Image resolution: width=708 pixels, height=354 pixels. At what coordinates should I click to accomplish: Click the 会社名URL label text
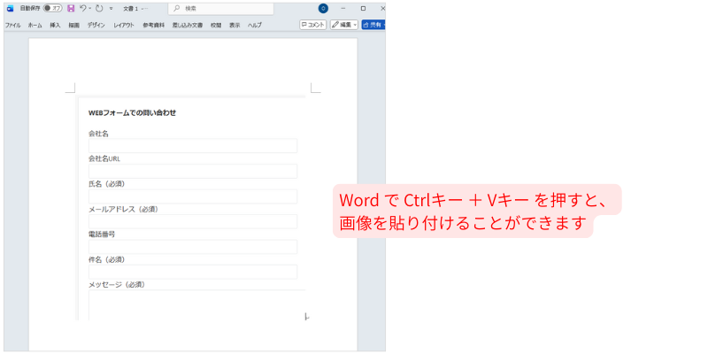tap(104, 159)
